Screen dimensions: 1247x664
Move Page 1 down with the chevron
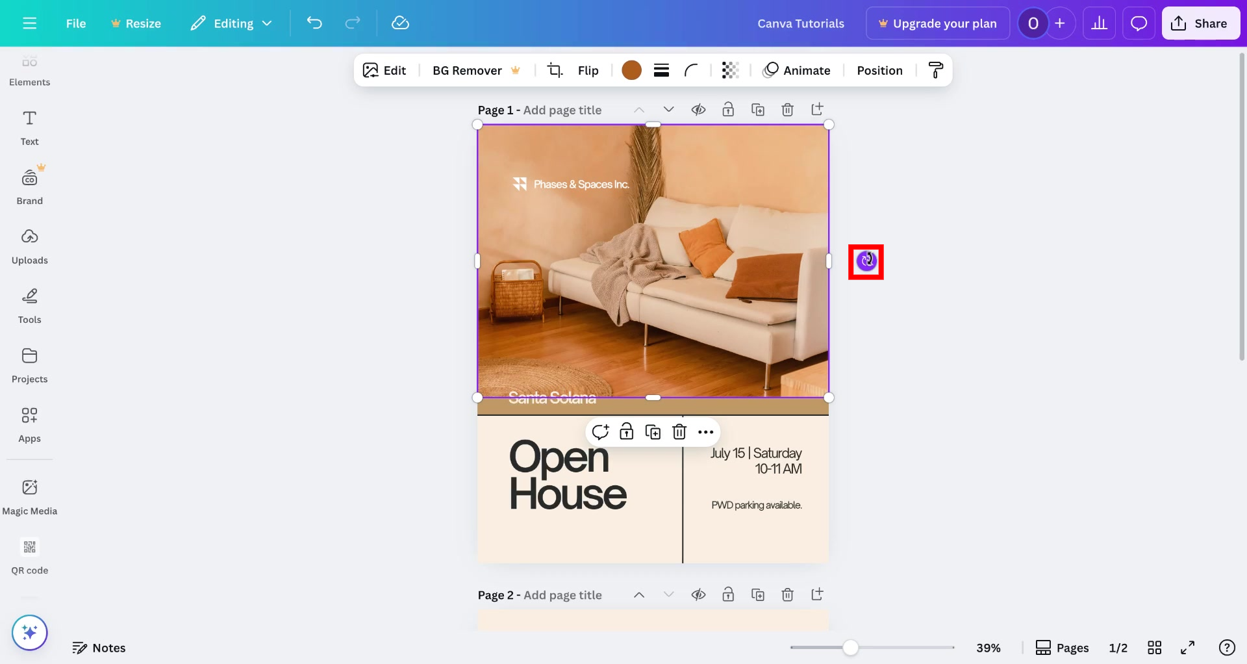[669, 109]
